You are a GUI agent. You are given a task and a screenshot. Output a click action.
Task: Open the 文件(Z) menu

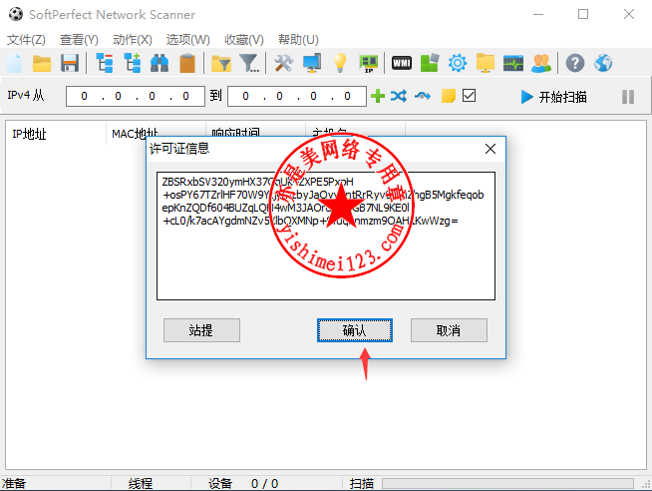coord(26,40)
